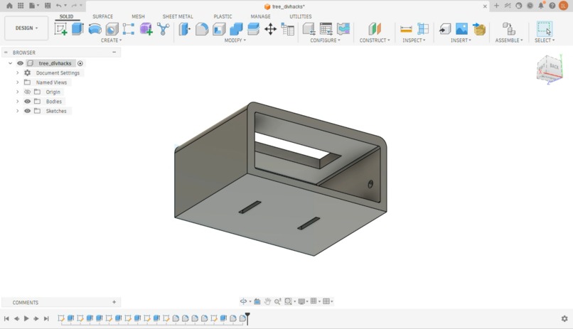The height and width of the screenshot is (329, 573).
Task: Select the Fillet tool in Modify
Action: pyautogui.click(x=202, y=29)
